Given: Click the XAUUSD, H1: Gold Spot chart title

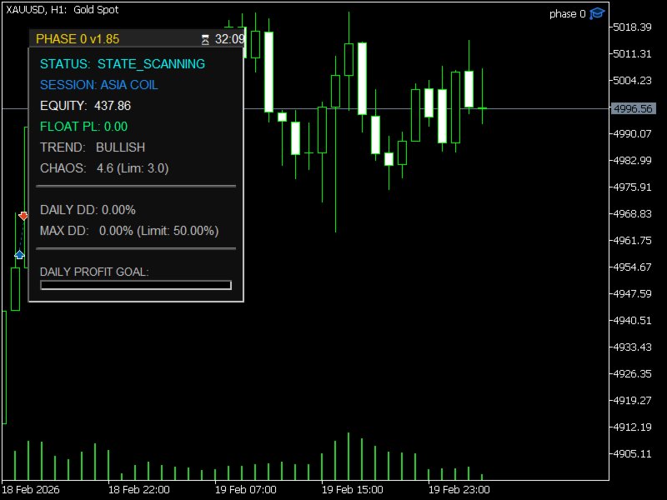Looking at the screenshot, I should click(x=62, y=10).
